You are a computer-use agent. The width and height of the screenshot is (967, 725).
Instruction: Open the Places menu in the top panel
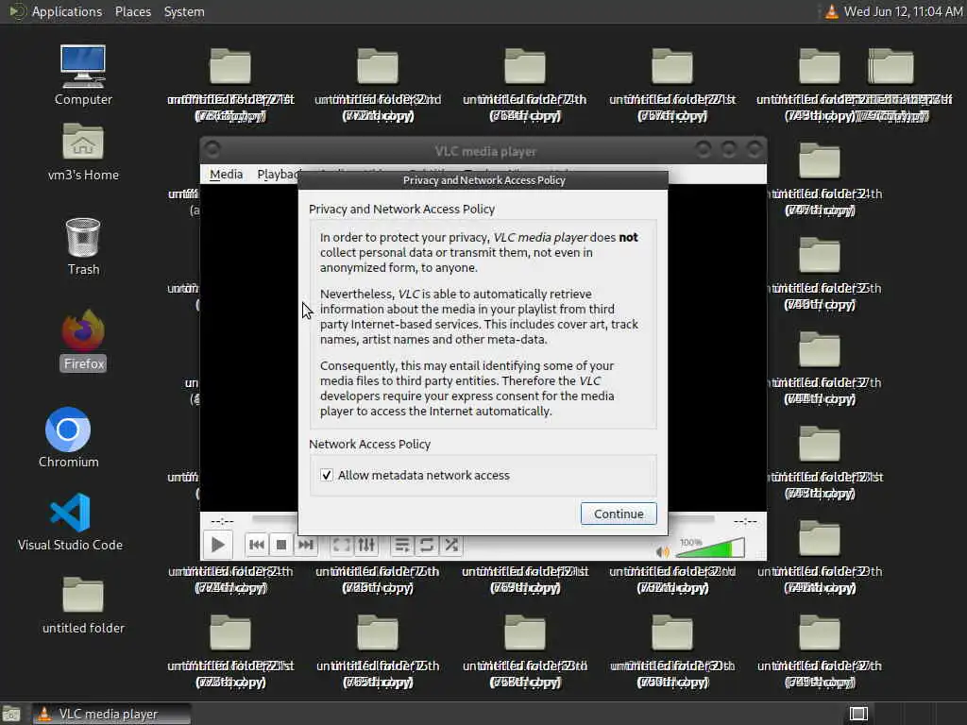tap(132, 11)
